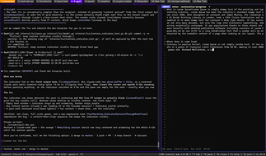Click the '[200 events]' status entry

pos(167,154)
